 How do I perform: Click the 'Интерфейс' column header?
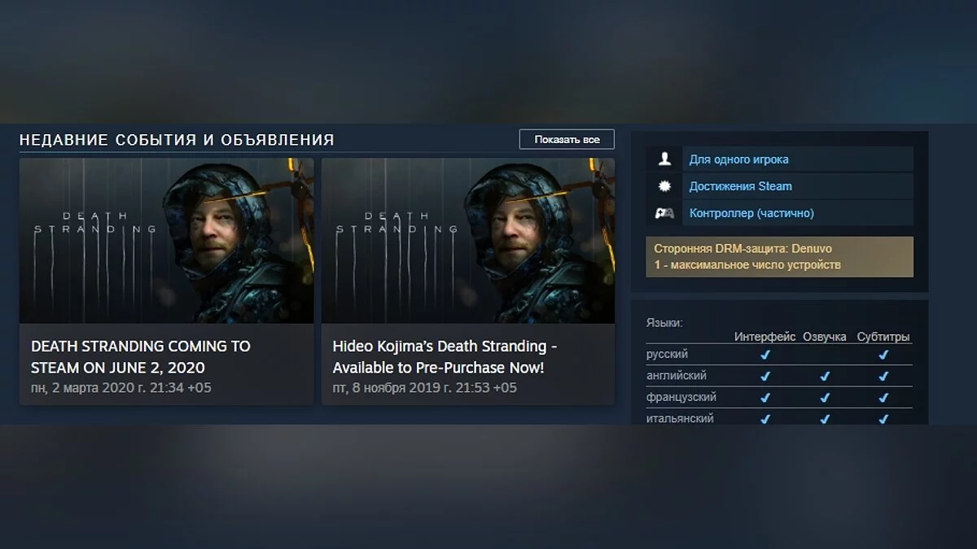point(765,337)
